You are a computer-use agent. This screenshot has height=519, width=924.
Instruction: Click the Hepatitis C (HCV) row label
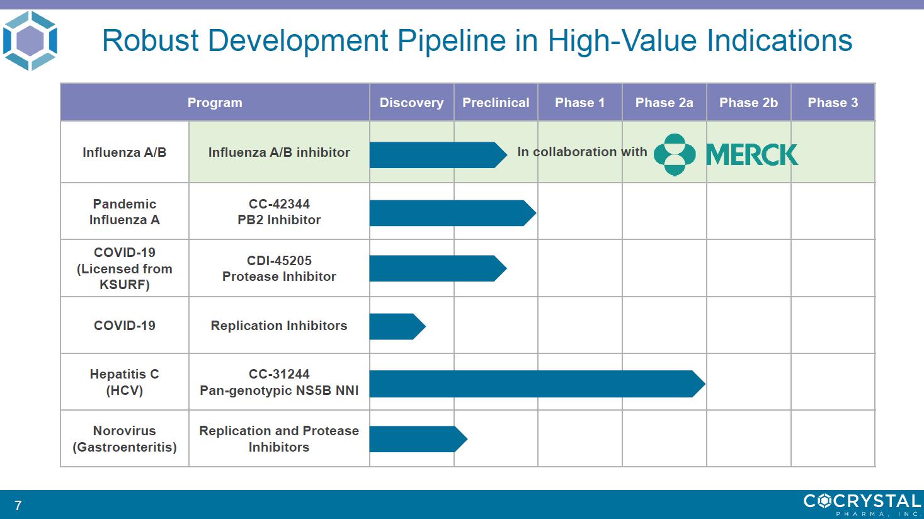pyautogui.click(x=125, y=382)
